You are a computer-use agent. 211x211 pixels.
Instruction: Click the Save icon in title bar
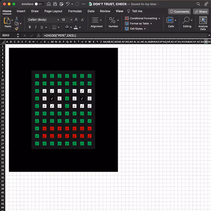point(55,4)
